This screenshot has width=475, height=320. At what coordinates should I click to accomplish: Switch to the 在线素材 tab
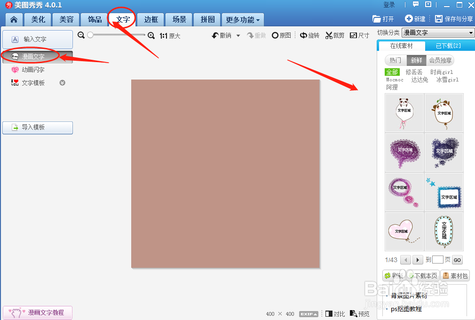(401, 46)
